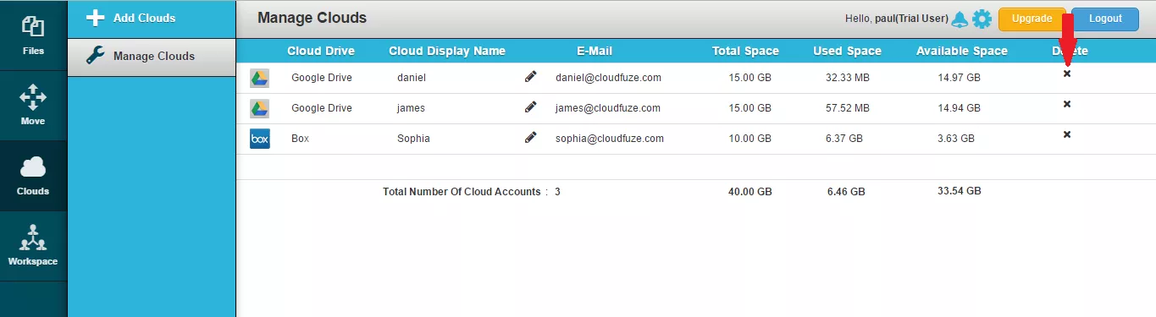Open the Workspace section
1156x317 pixels.
33,246
